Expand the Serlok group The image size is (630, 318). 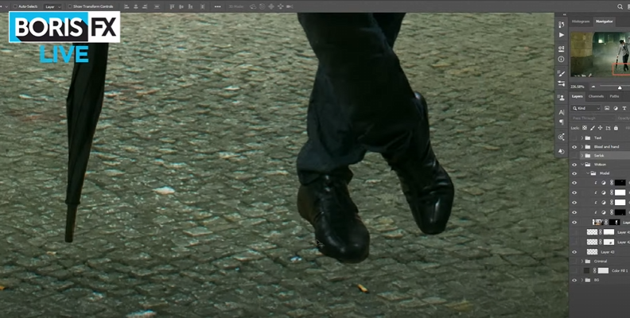[582, 156]
